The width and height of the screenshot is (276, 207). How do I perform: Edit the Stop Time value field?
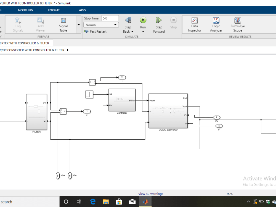[x=110, y=18]
